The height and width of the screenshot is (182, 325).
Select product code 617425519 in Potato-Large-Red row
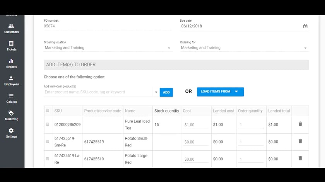tap(94, 159)
